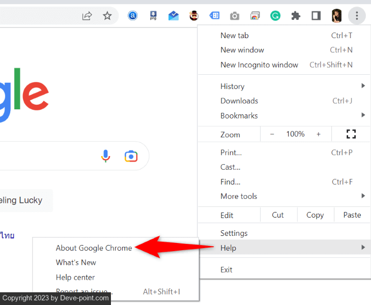Image resolution: width=371 pixels, height=305 pixels.
Task: Decrease zoom with the minus button
Action: pyautogui.click(x=272, y=134)
